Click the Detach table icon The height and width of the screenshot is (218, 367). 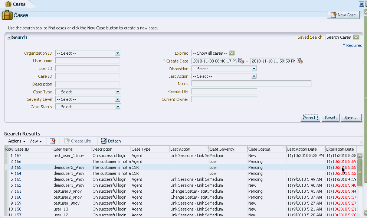pyautogui.click(x=104, y=141)
